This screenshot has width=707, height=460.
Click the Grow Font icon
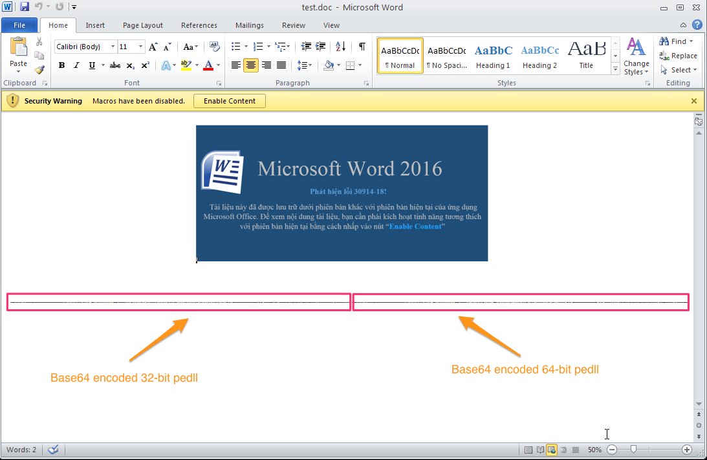click(153, 47)
